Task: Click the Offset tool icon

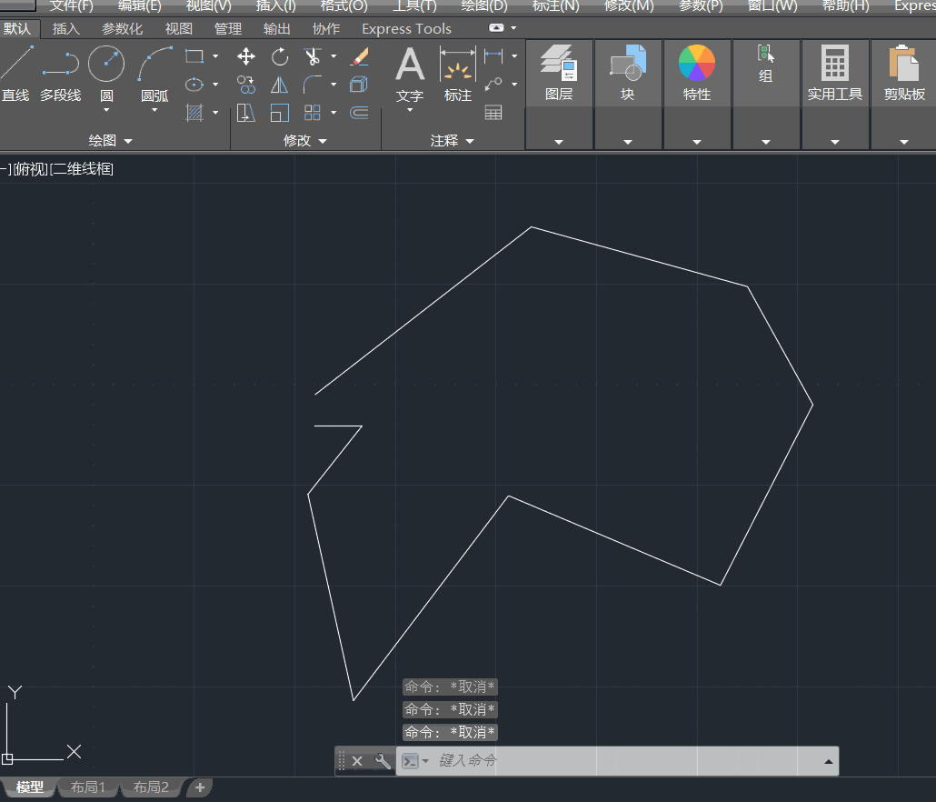Action: tap(359, 113)
